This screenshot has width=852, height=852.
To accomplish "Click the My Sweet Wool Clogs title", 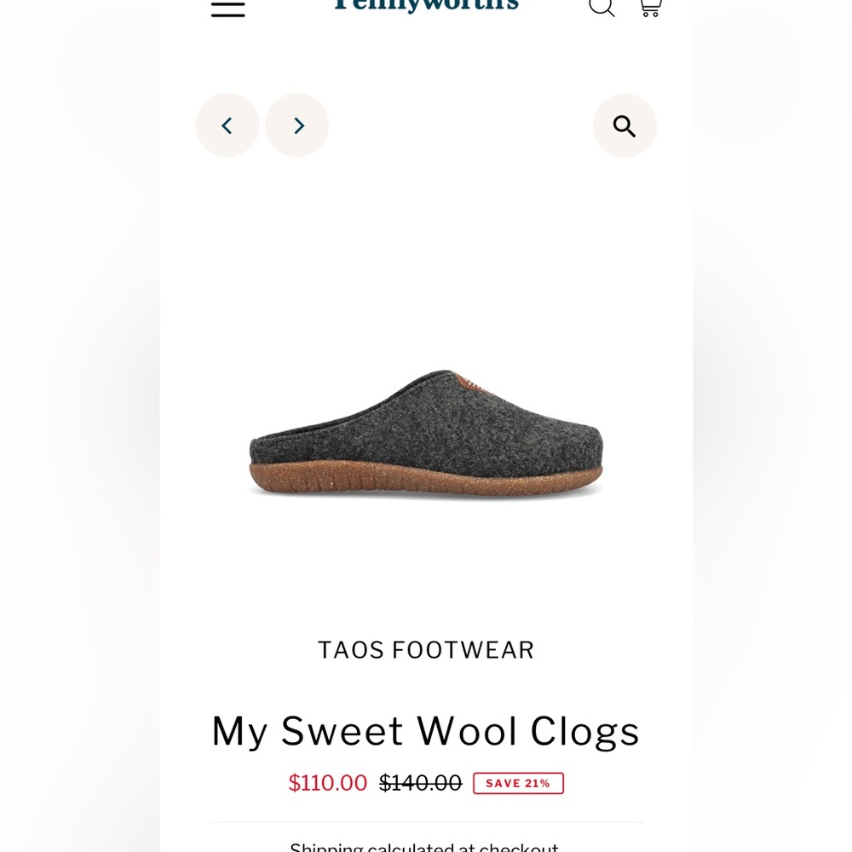I will pos(426,731).
